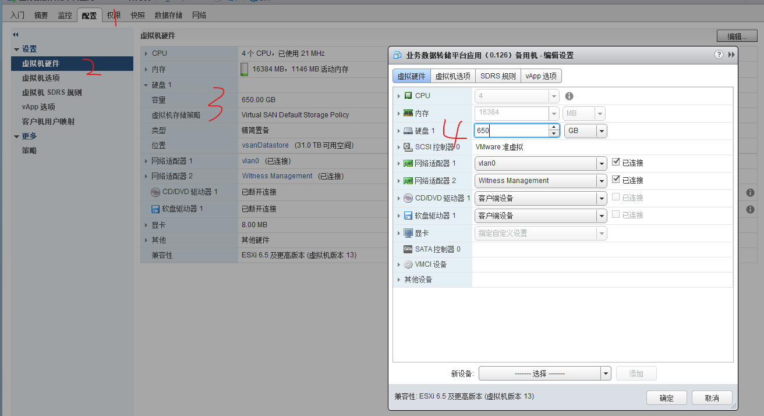Image resolution: width=764 pixels, height=416 pixels.
Task: Click the CPU info icon in dialog
Action: (x=570, y=96)
